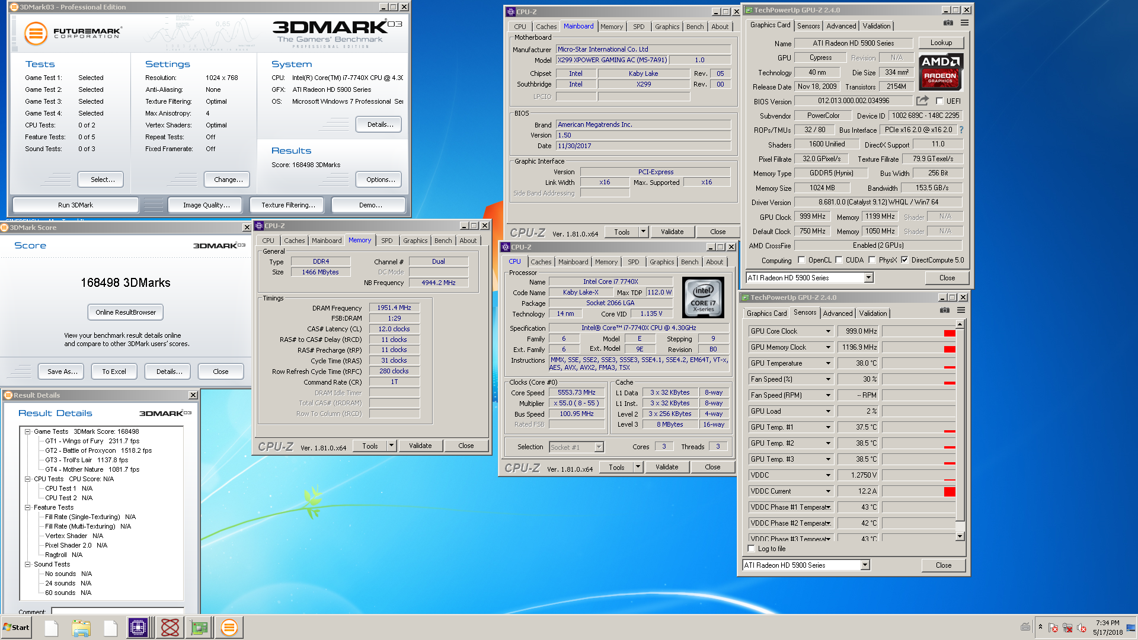Open Validation tab in GPU-Z Graphics Card window
Screen dimensions: 1138x640
pos(876,26)
